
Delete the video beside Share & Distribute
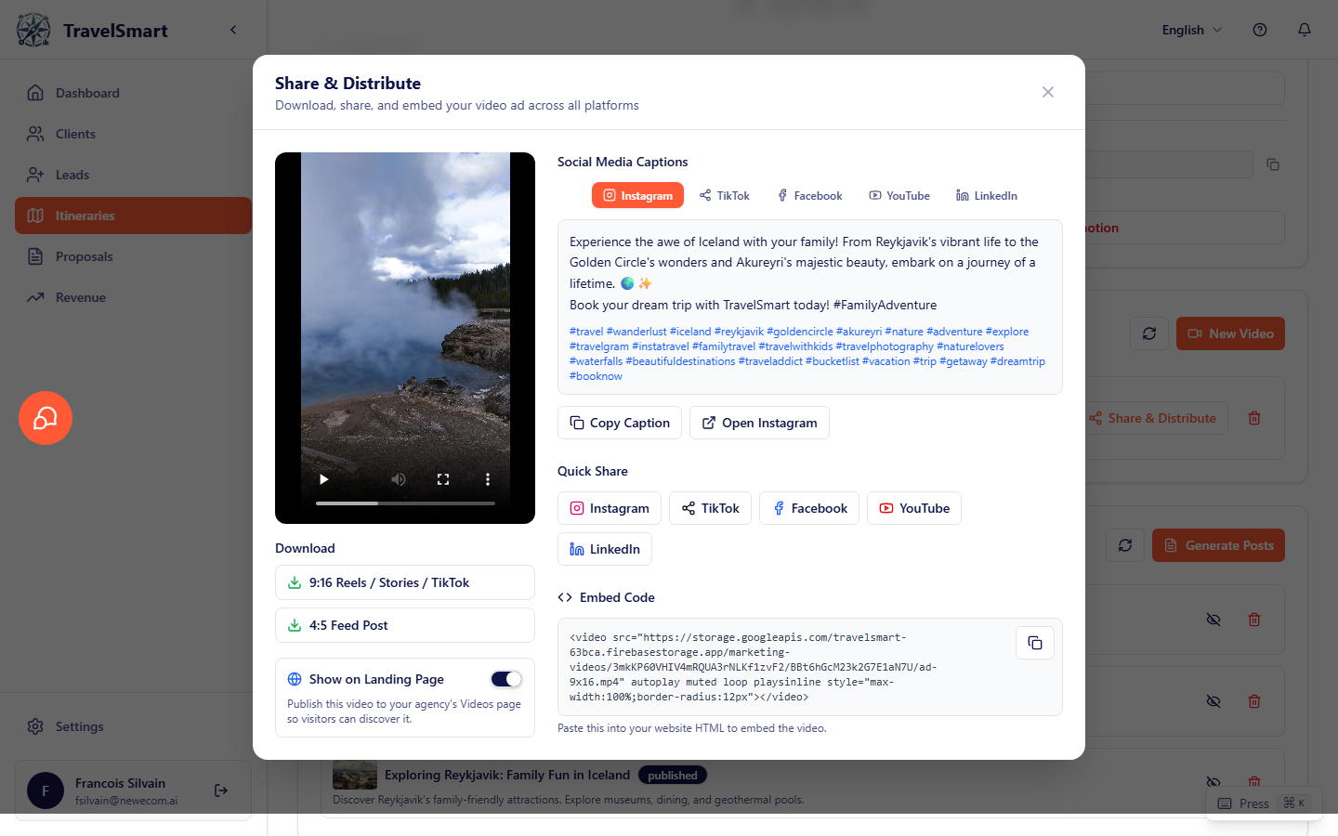point(1254,418)
